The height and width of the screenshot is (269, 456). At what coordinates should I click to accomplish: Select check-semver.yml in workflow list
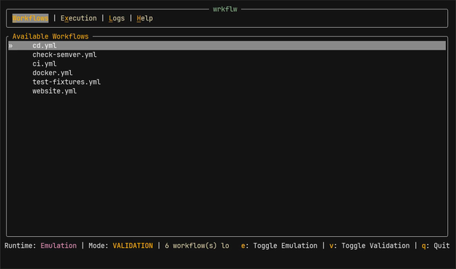(64, 55)
